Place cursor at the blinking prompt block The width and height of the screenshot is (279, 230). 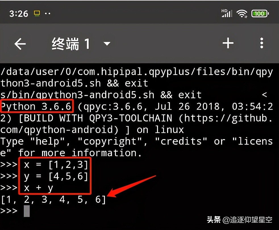coord(27,211)
